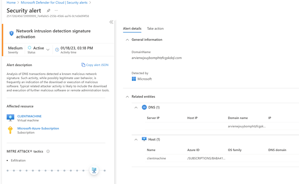
Task: Click the DNS entity icon under Related entities
Action: [144, 107]
